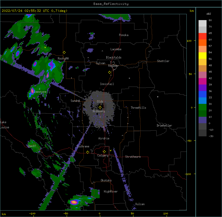This screenshot has width=222, height=217.
Task: Pick the slate 0-10 dBZ legend swatch
Action: point(202,120)
